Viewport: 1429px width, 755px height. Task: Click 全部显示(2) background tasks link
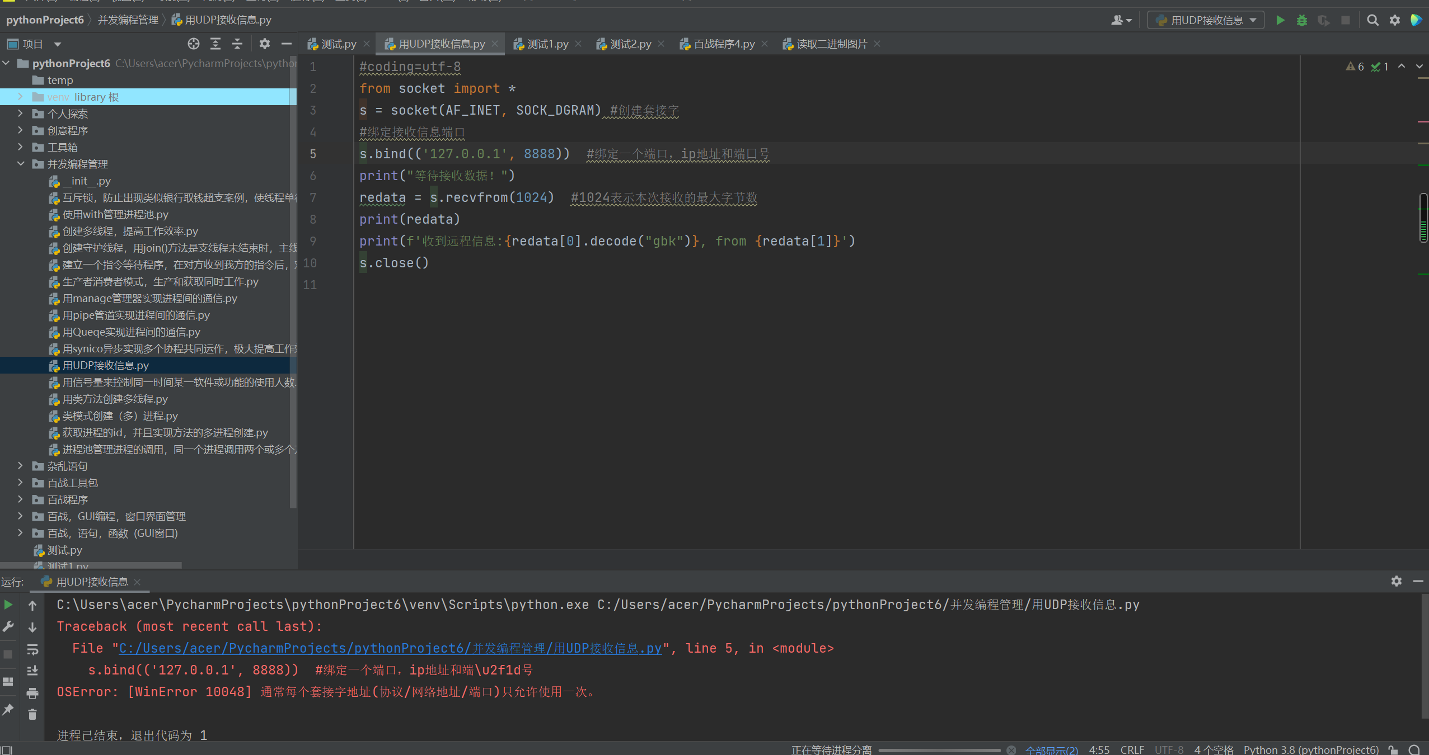click(x=1051, y=749)
